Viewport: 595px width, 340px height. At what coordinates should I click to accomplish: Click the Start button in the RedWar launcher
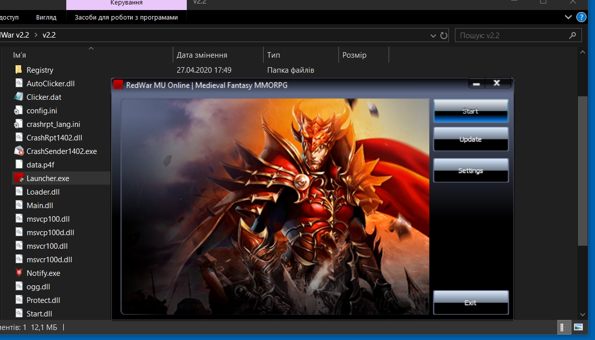[470, 111]
